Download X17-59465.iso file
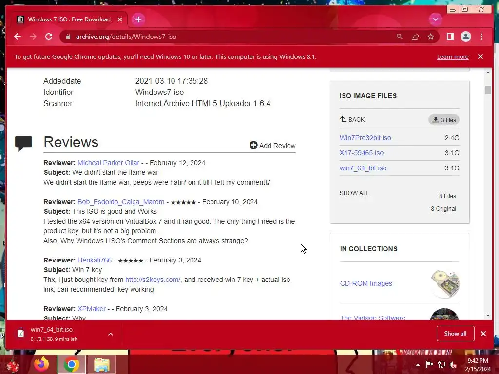This screenshot has width=499, height=374. pyautogui.click(x=362, y=153)
